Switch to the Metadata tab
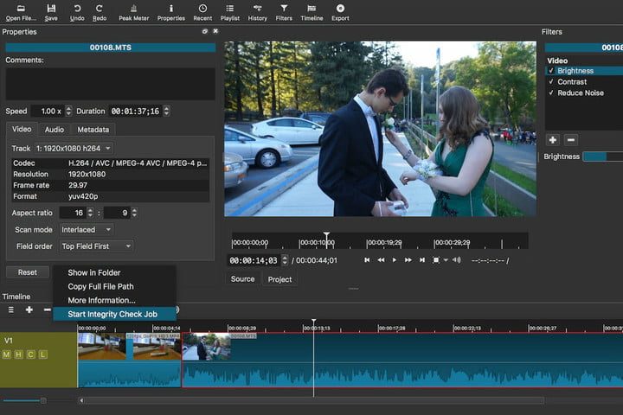Viewport: 623px width, 415px height. pos(93,130)
